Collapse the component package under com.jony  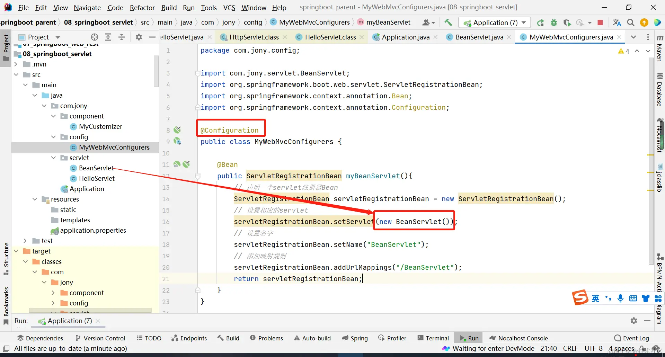[x=53, y=116]
